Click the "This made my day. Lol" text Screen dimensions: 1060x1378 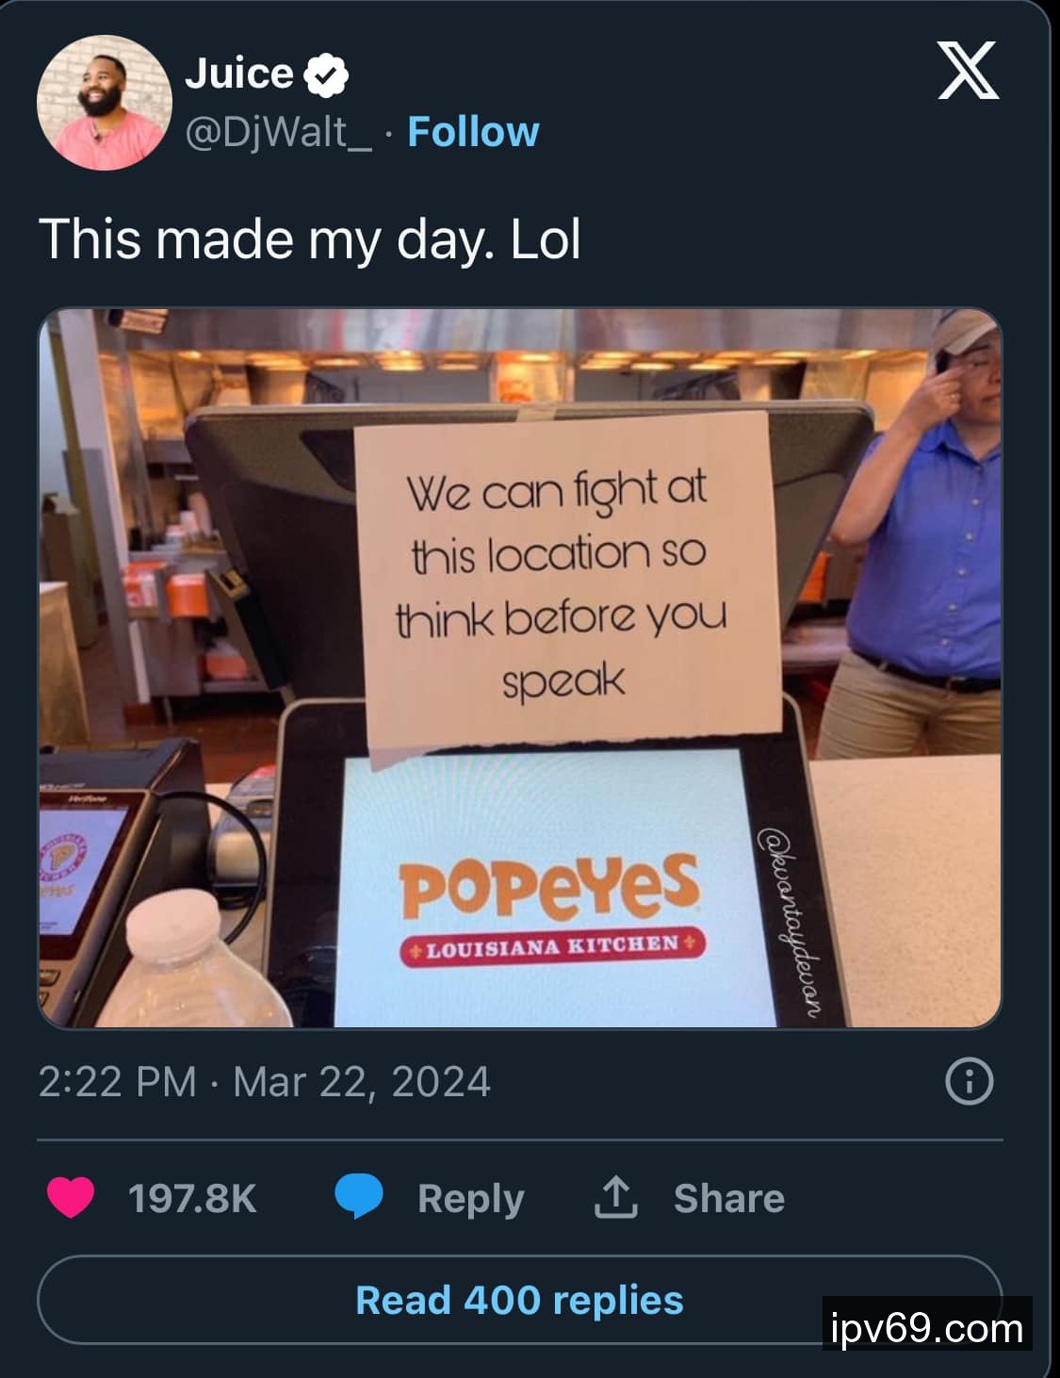[310, 238]
